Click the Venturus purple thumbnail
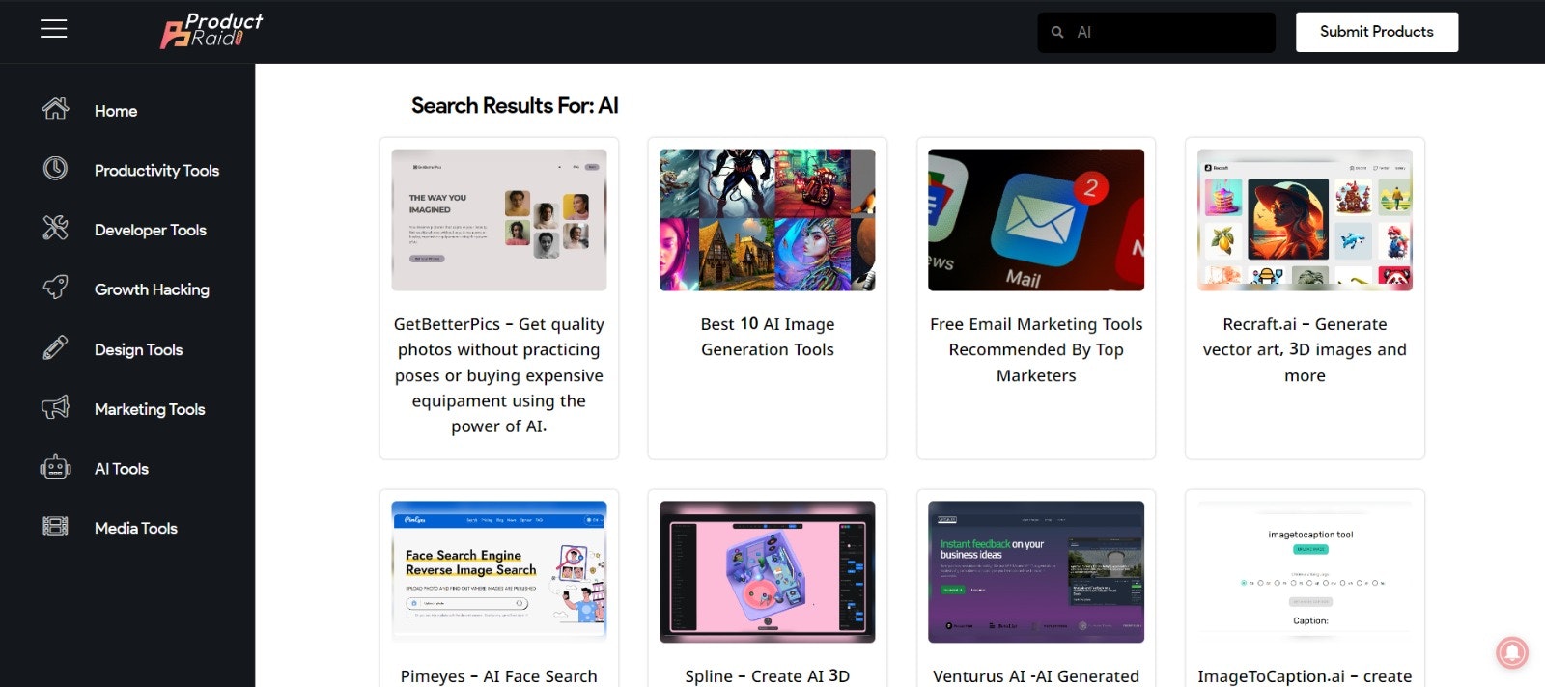 [1036, 572]
